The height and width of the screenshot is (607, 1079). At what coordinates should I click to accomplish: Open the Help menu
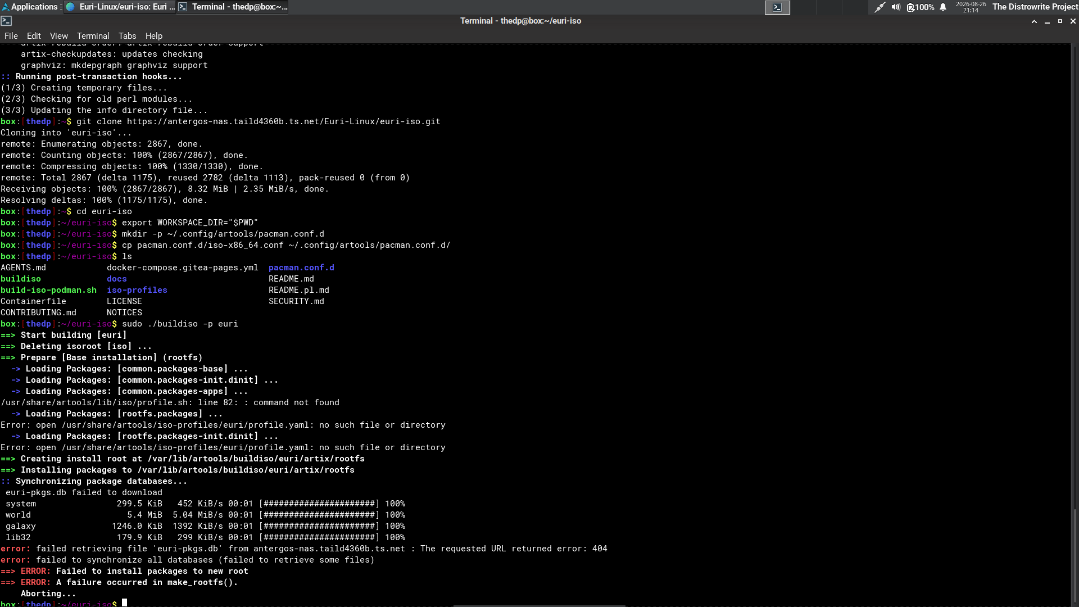(x=153, y=36)
